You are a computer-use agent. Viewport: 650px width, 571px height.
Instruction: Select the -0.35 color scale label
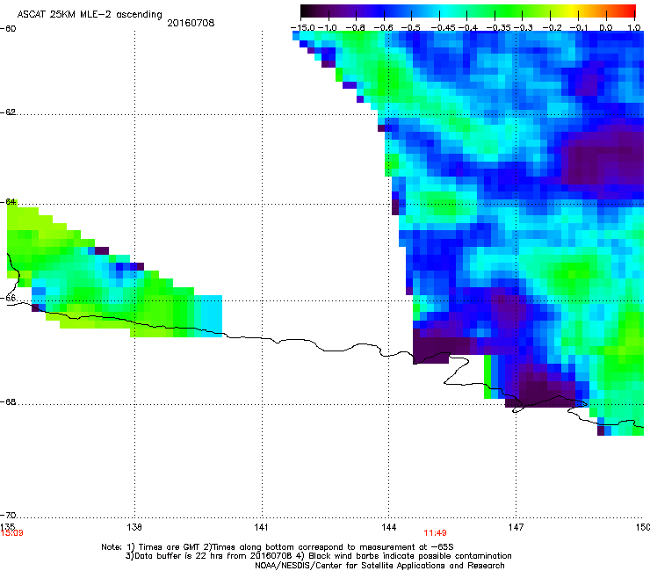pyautogui.click(x=499, y=28)
